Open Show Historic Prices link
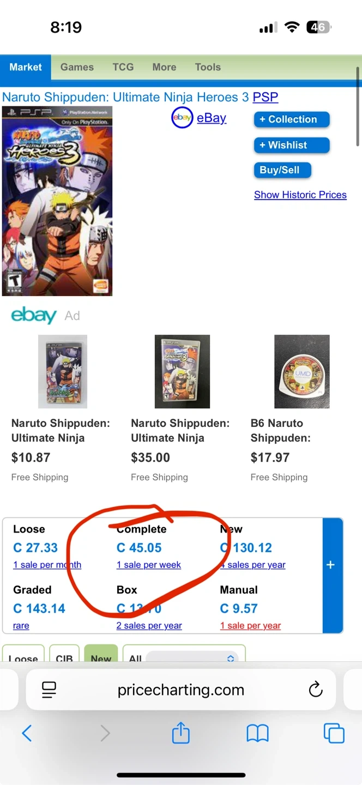The image size is (362, 785). [300, 195]
